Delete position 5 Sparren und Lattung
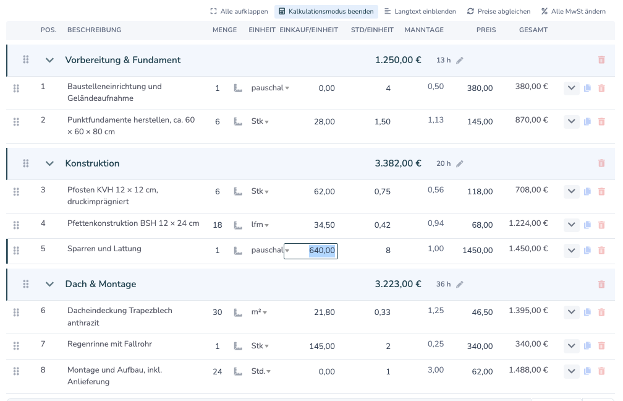623x401 pixels. (x=601, y=250)
